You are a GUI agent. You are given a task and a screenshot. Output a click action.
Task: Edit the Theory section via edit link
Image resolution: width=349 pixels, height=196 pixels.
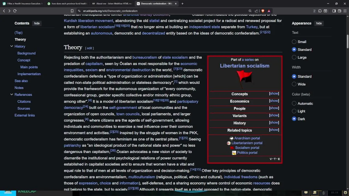click(x=89, y=48)
